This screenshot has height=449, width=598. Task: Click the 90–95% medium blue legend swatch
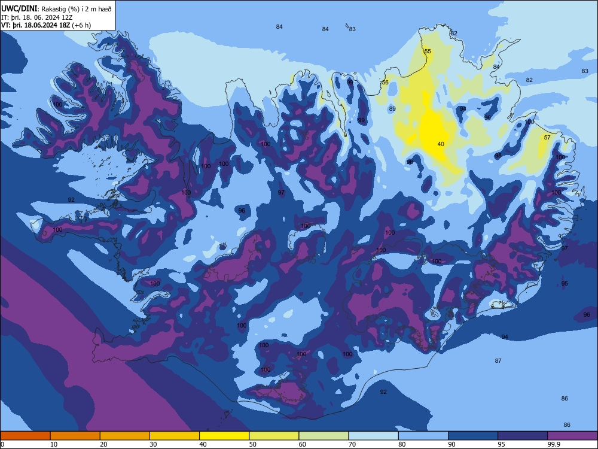473,436
